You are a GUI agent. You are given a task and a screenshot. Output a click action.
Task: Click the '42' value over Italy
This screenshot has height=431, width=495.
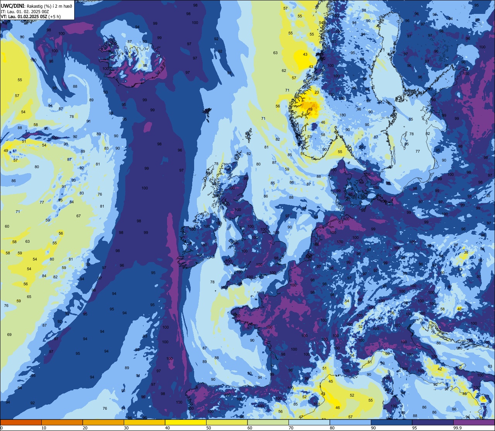point(440,369)
